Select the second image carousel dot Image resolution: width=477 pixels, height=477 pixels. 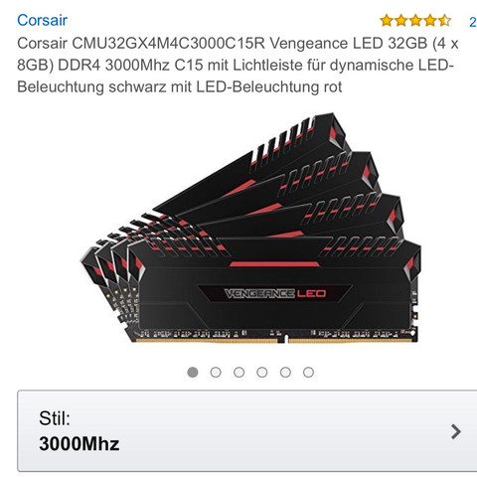216,373
